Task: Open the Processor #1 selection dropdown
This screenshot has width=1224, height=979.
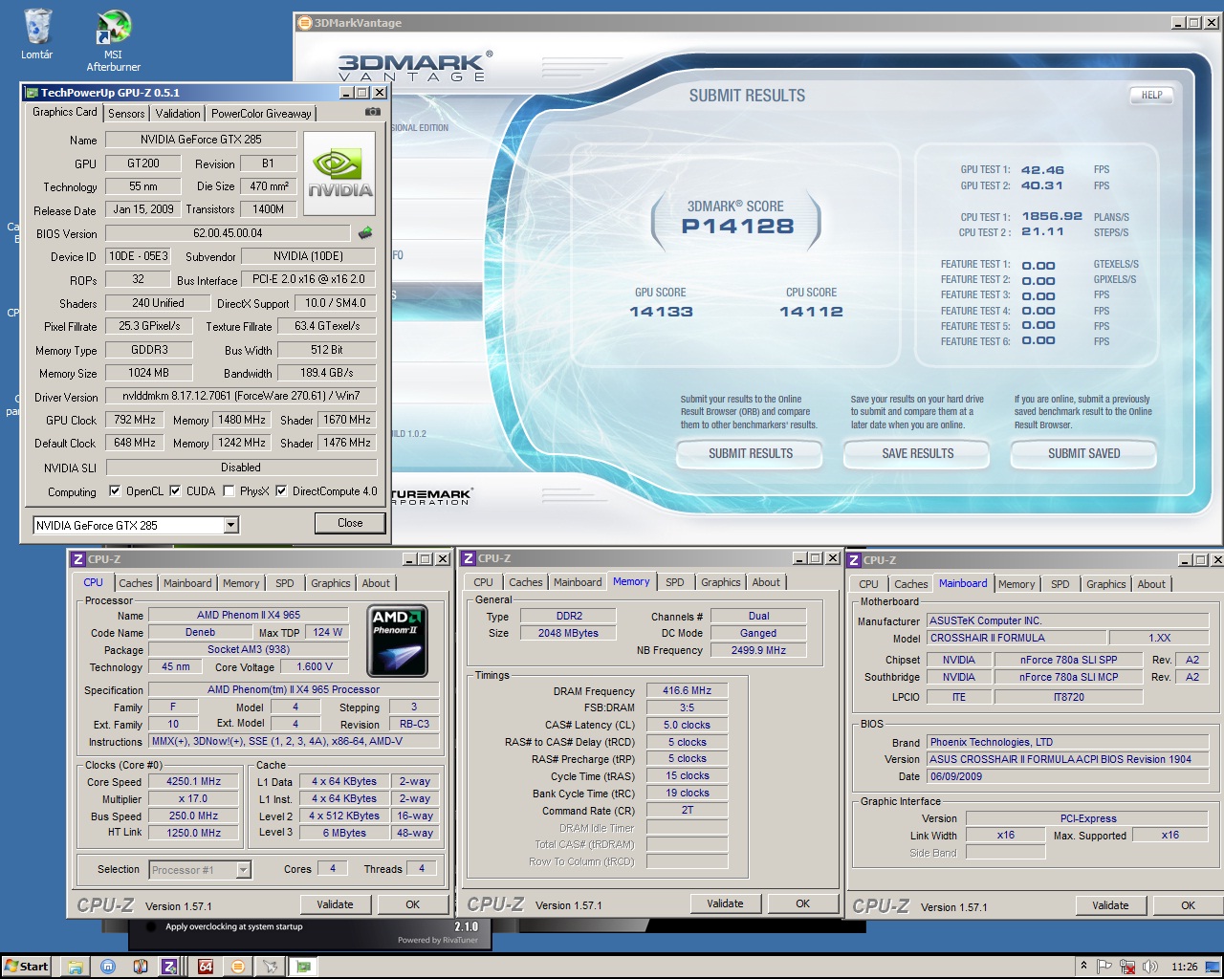Action: (243, 870)
